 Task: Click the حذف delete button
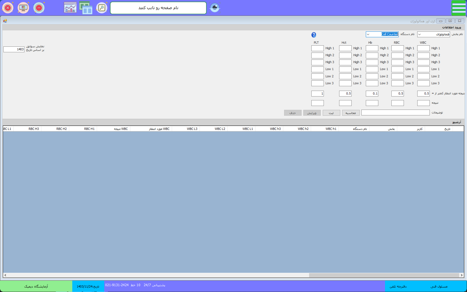[293, 113]
